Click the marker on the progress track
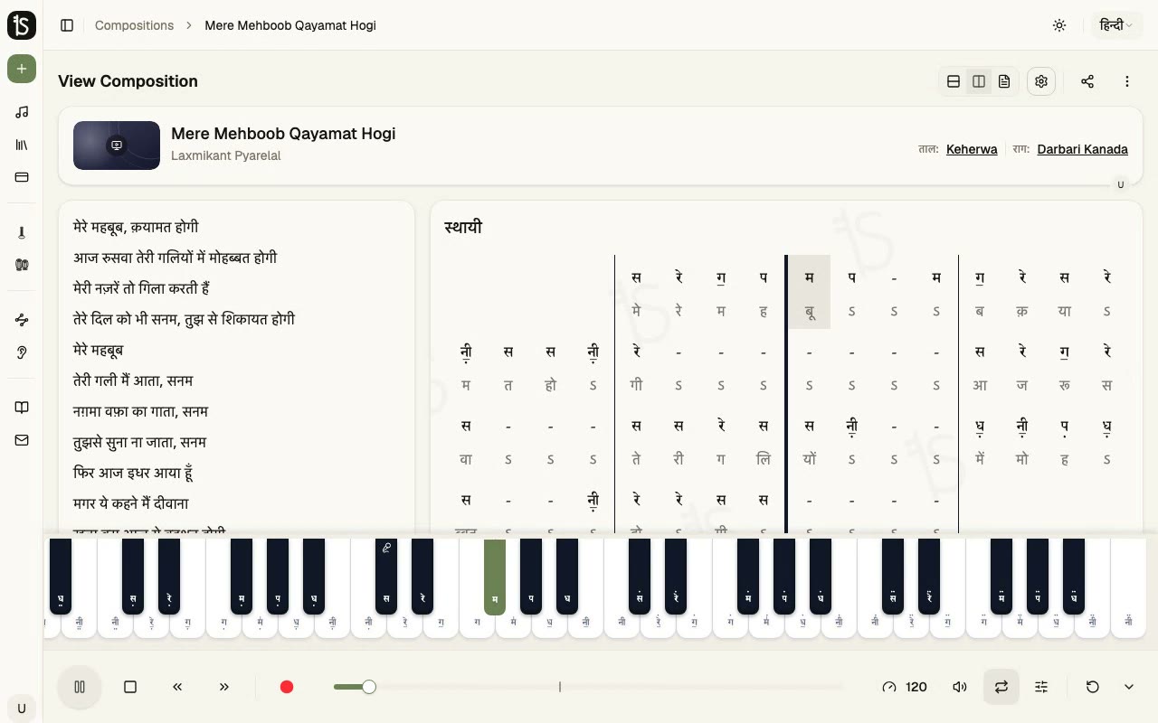1158x723 pixels. pos(560,687)
